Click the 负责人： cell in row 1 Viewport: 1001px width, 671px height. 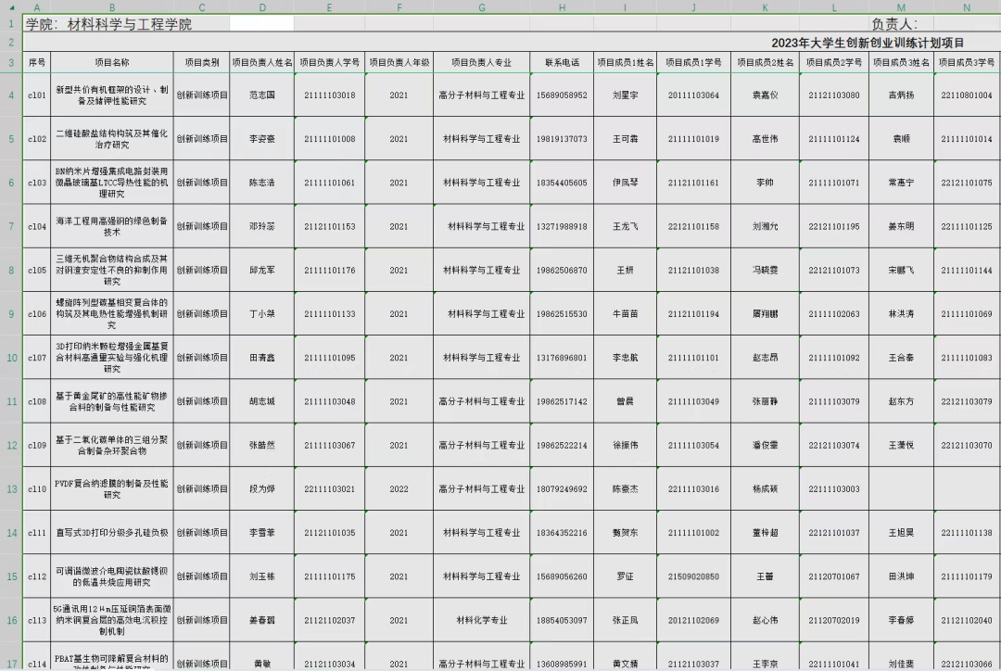pos(894,24)
